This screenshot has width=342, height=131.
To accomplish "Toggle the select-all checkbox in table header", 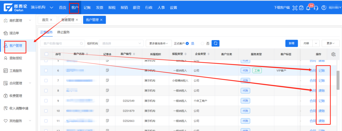I will pos(46,54).
